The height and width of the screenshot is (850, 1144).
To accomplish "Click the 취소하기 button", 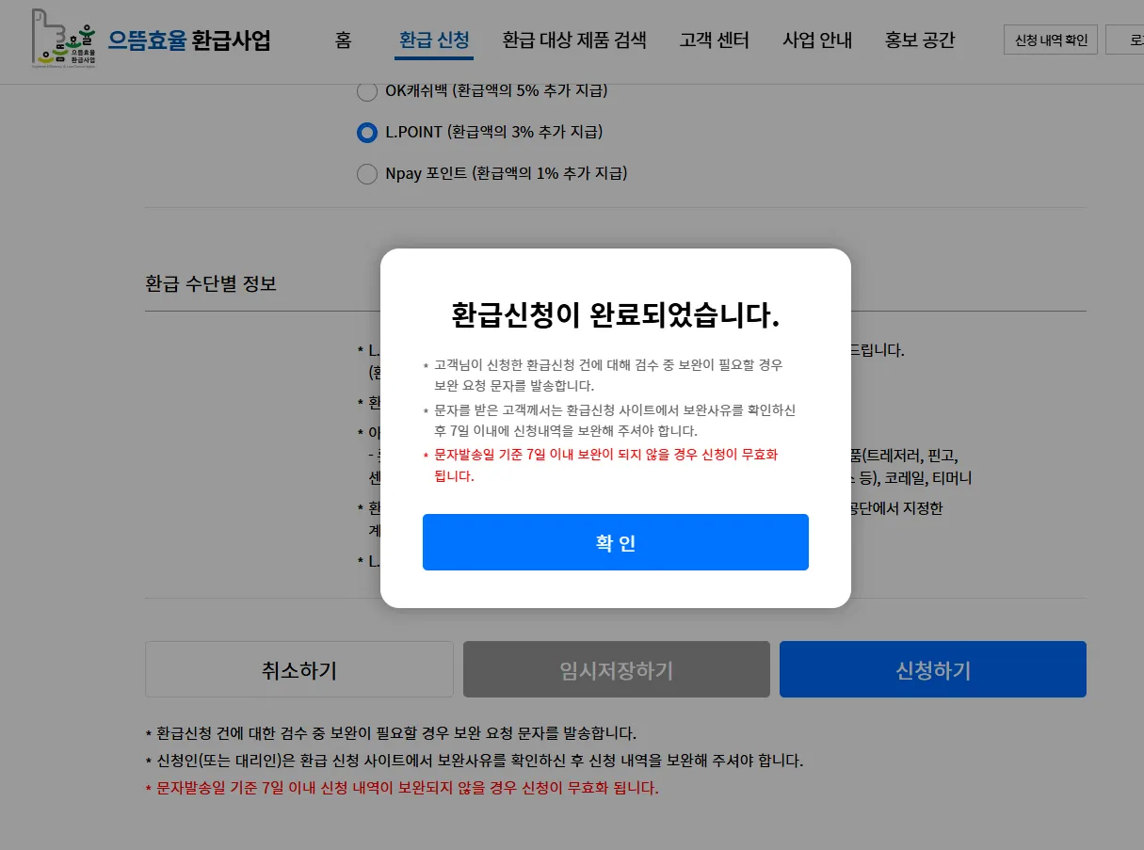I will (299, 669).
